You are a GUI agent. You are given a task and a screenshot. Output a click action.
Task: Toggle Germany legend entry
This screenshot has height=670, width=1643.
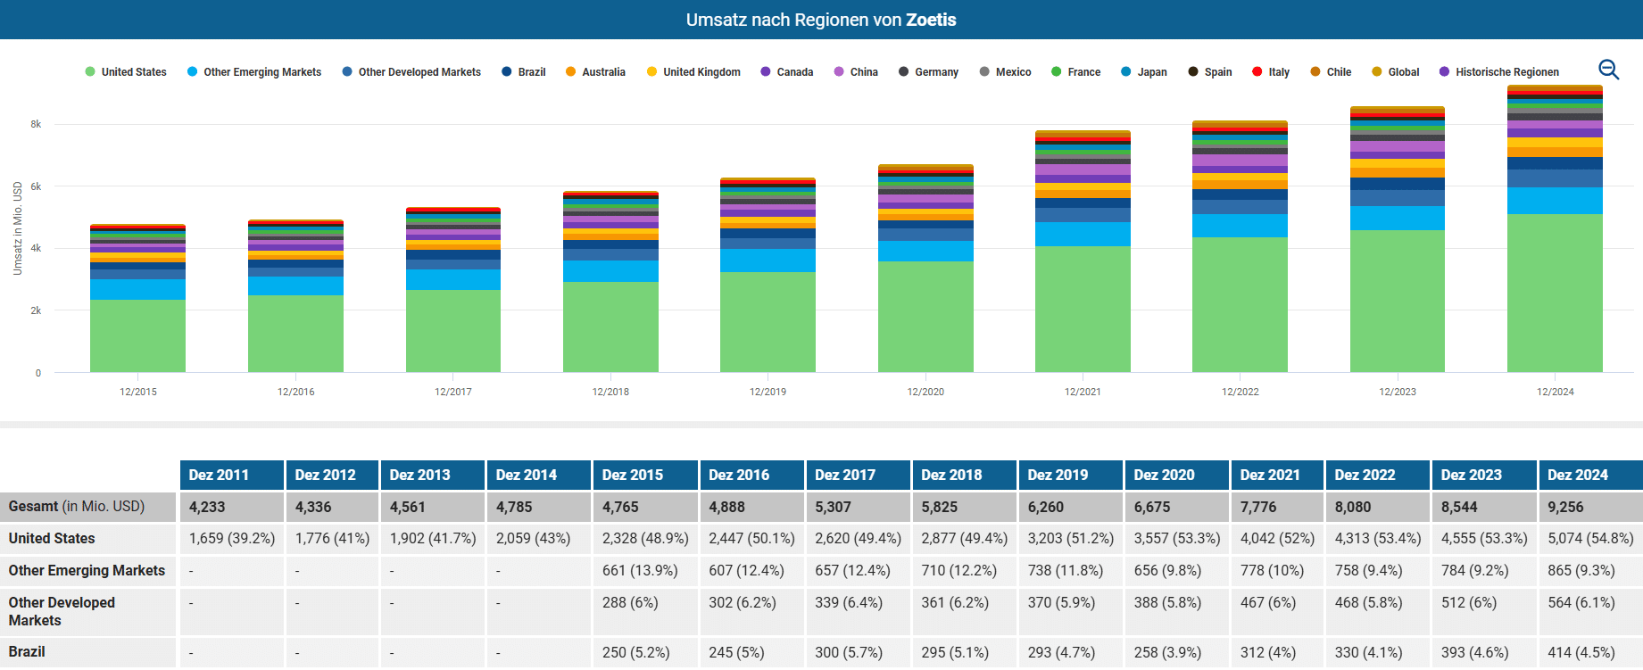point(928,72)
